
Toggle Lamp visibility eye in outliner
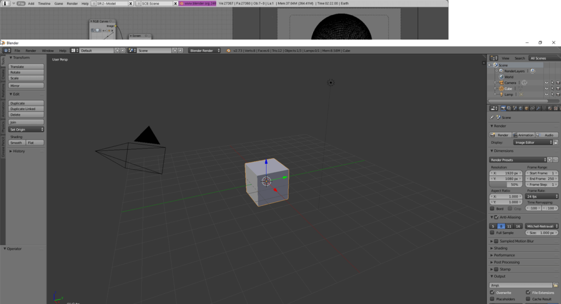(546, 94)
